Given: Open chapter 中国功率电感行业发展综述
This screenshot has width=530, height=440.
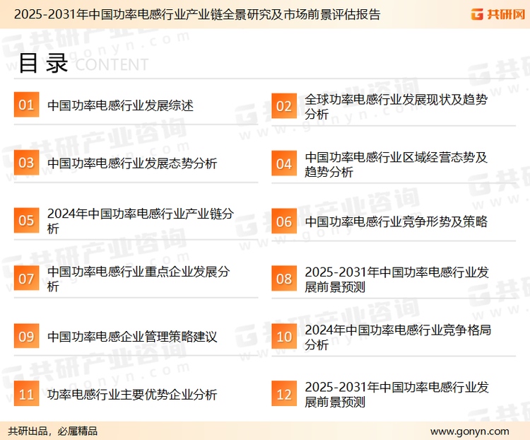Looking at the screenshot, I should [120, 105].
